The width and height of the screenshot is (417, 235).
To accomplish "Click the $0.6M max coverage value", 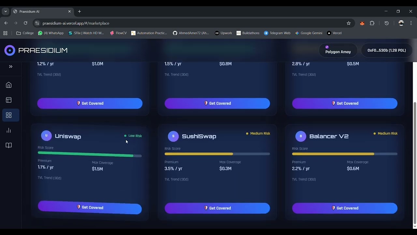I will (353, 168).
